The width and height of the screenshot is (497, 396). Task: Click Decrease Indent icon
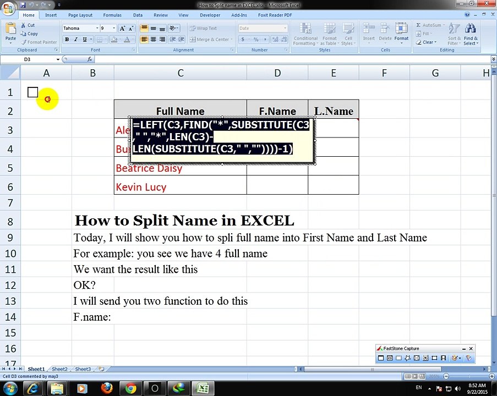(172, 39)
